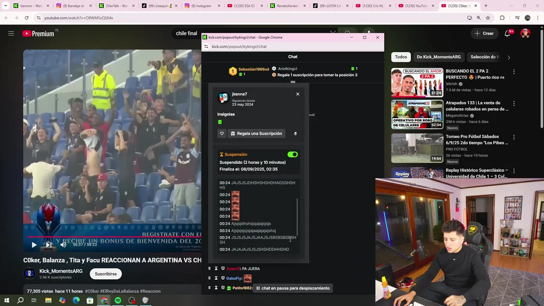Open options for Atrapados 133 video
The width and height of the screenshot is (544, 306).
(x=514, y=104)
